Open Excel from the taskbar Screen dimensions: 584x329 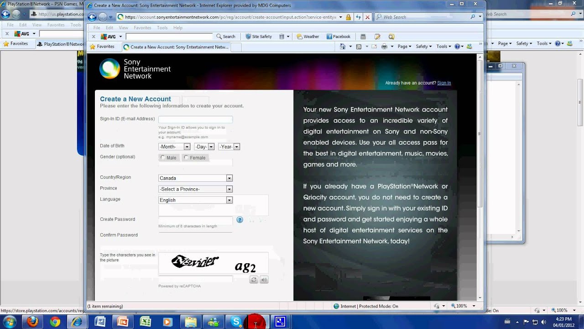pos(145,322)
